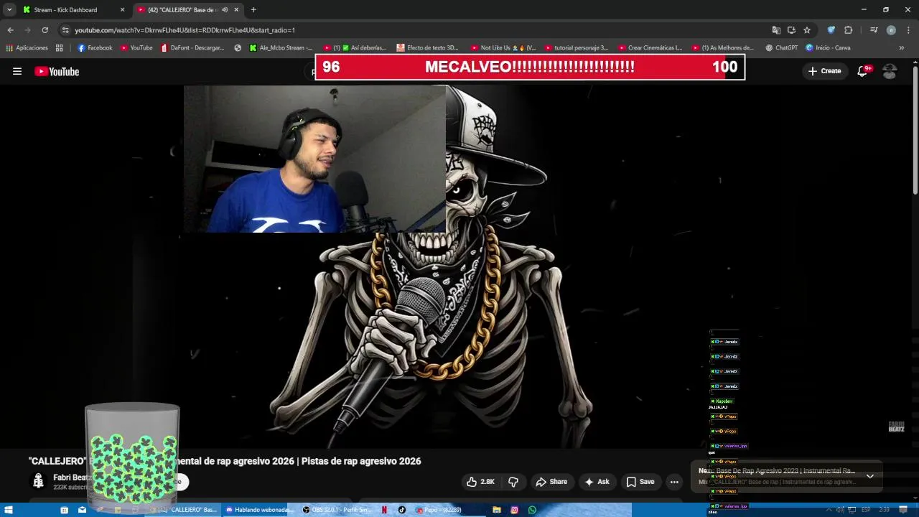
Task: Open WhatsApp from taskbar
Action: point(532,510)
